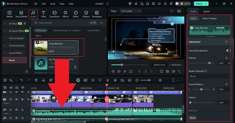235x123 pixels.
Task: Select Sound Effect filter in results
Action: pos(93,30)
